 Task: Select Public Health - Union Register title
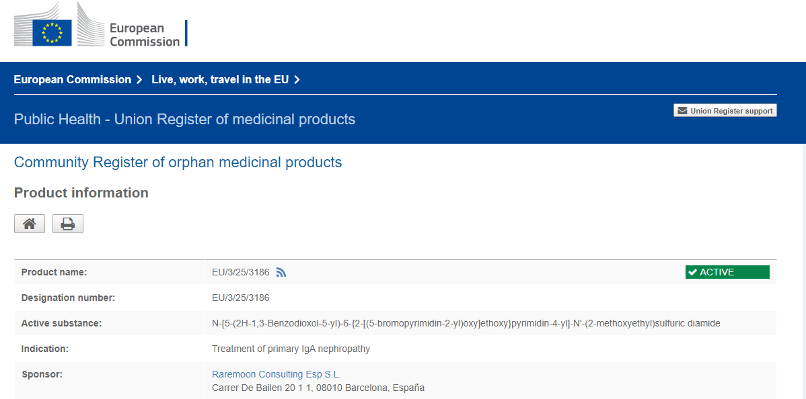[x=184, y=120]
